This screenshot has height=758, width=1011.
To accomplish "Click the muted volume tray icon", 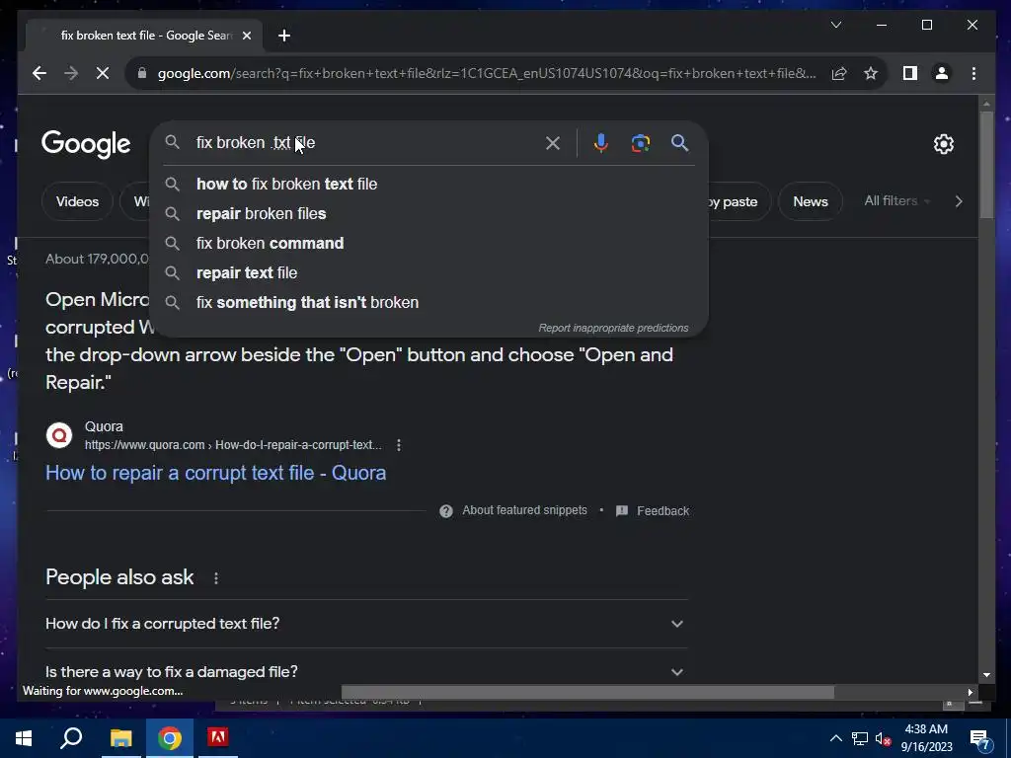I will 884,738.
